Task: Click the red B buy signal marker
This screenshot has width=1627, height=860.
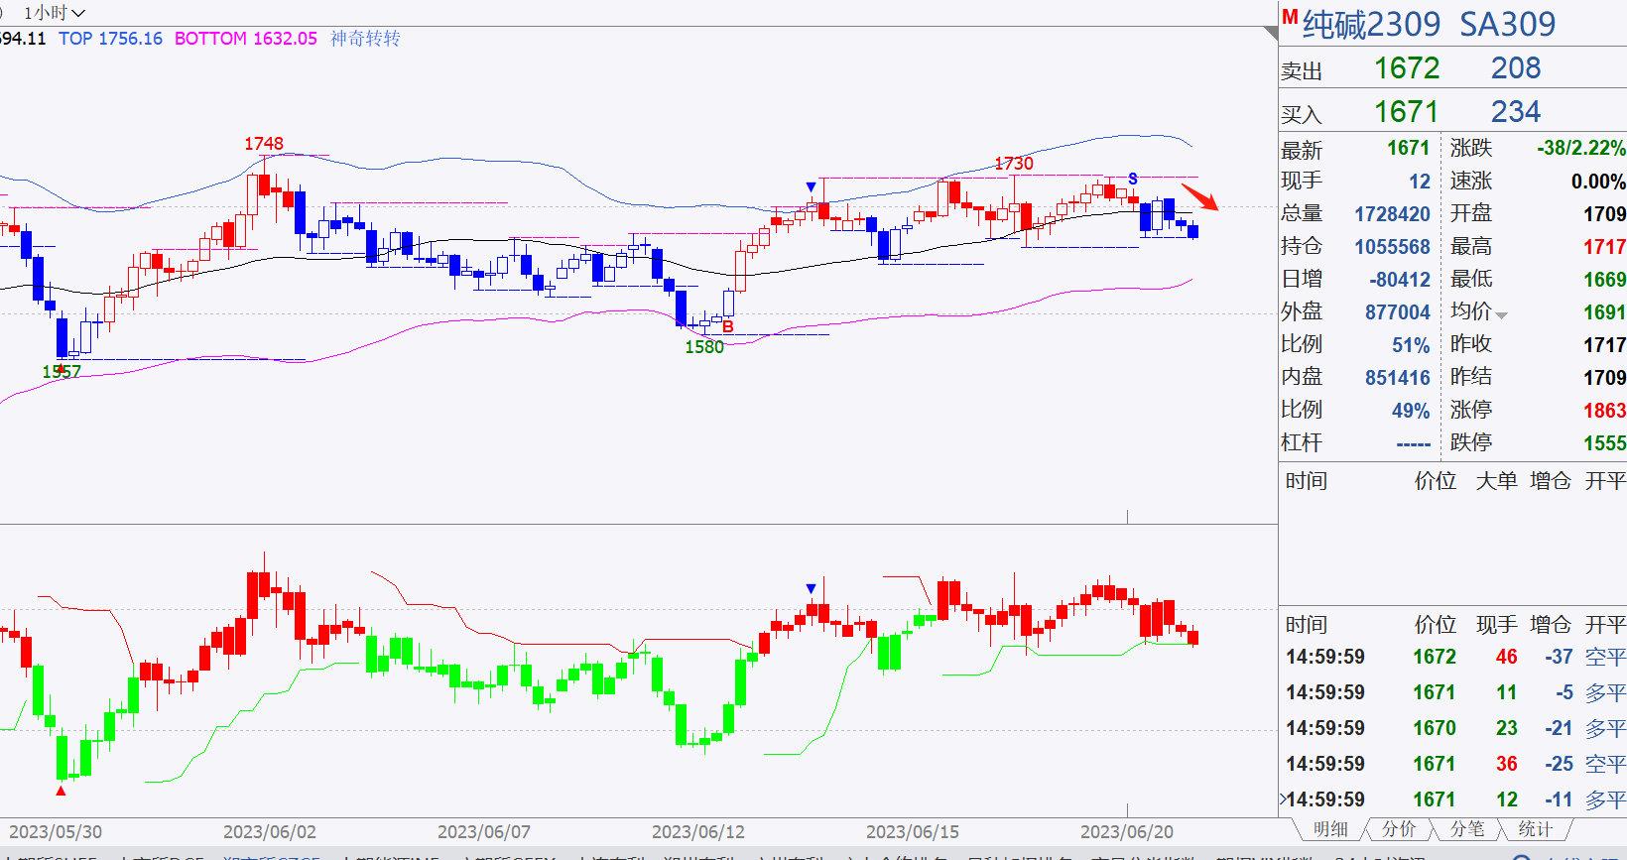Action: click(728, 326)
